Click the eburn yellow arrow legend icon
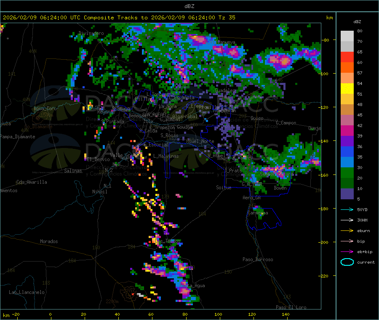 (x=347, y=231)
